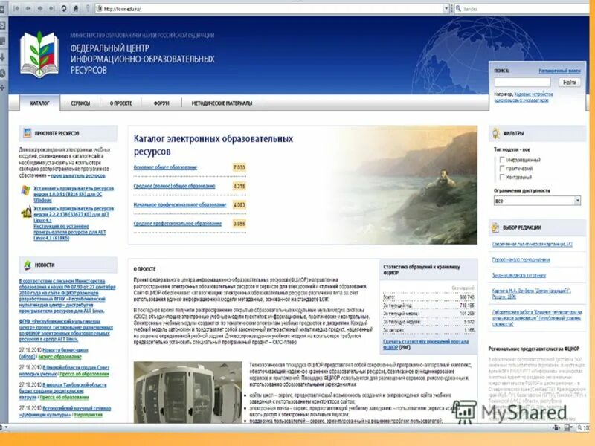Screen dimensions: 595x446
Task: Enable the Информационный module type checkbox
Action: [501, 159]
